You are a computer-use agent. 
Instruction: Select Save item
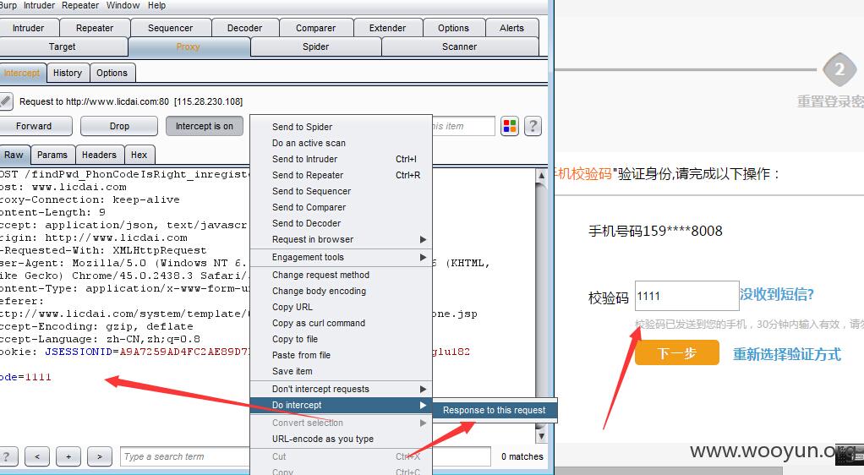click(341, 371)
